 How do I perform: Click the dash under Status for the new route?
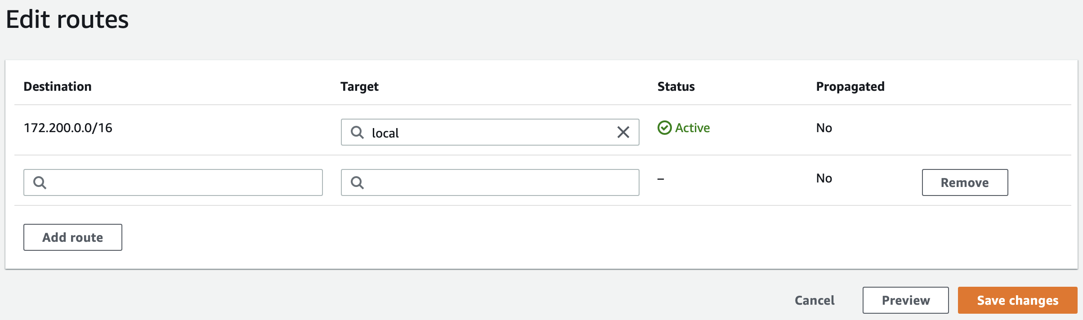pos(660,178)
